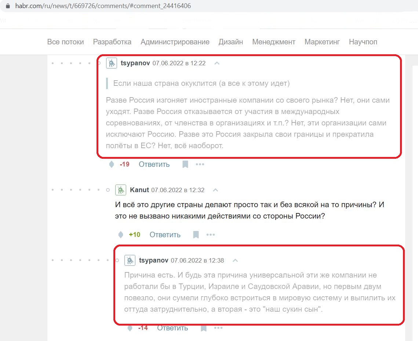Click the vote icon next to the -19 score
Image resolution: width=418 pixels, height=341 pixels.
(112, 164)
